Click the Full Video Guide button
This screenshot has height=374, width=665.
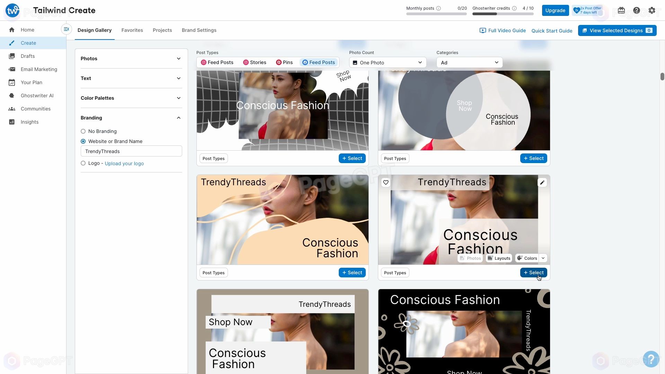coord(503,30)
